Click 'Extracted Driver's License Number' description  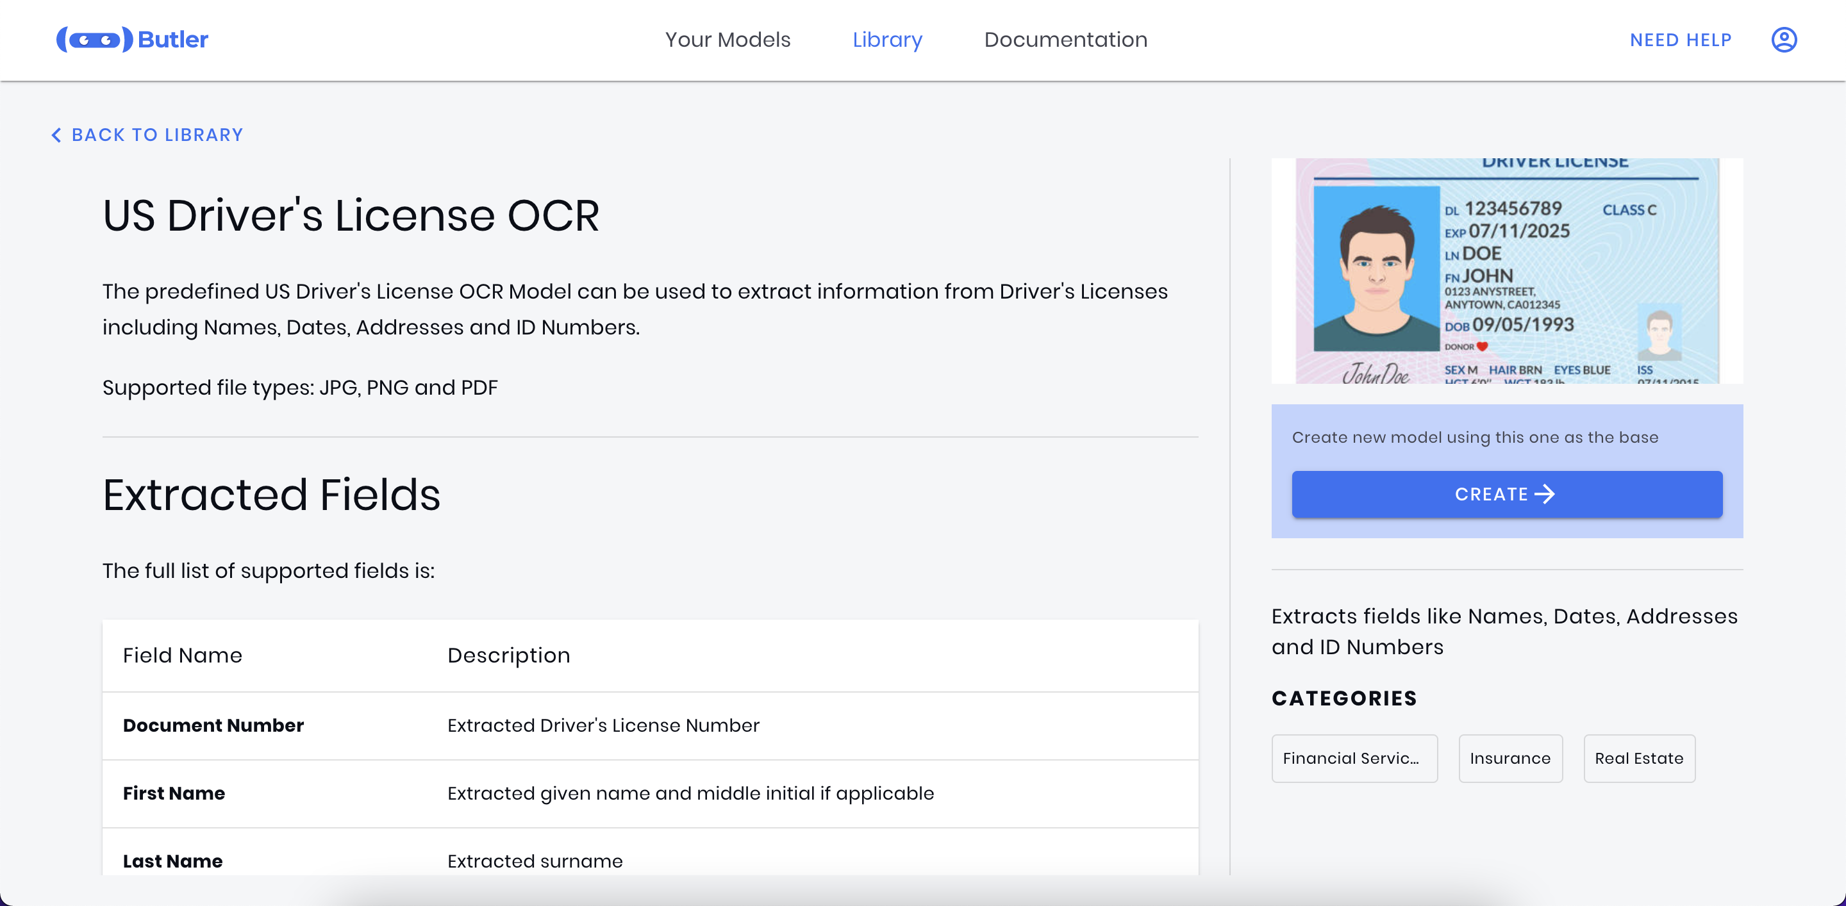pos(603,725)
